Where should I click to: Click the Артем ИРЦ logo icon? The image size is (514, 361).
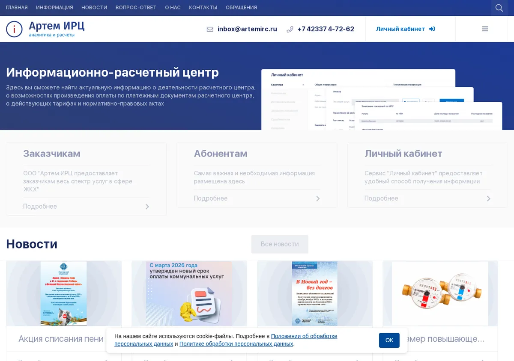coord(14,29)
